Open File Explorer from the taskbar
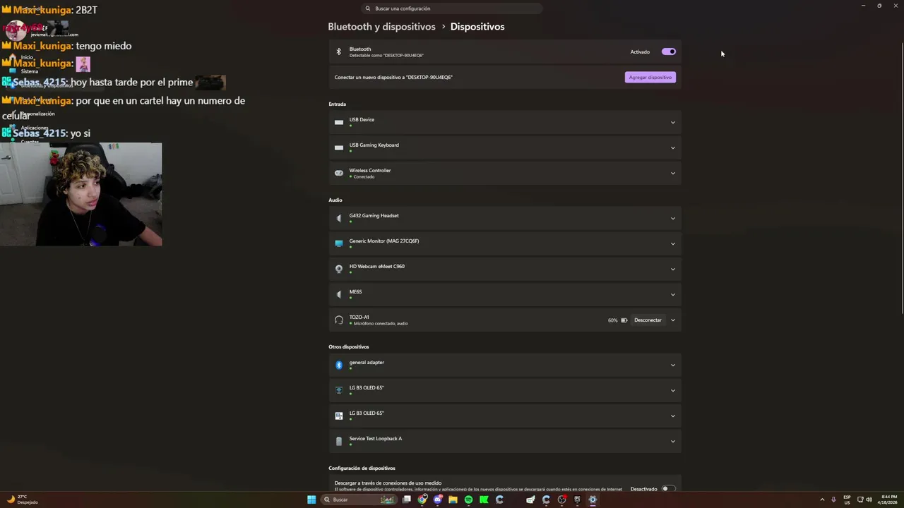904x508 pixels. click(453, 500)
